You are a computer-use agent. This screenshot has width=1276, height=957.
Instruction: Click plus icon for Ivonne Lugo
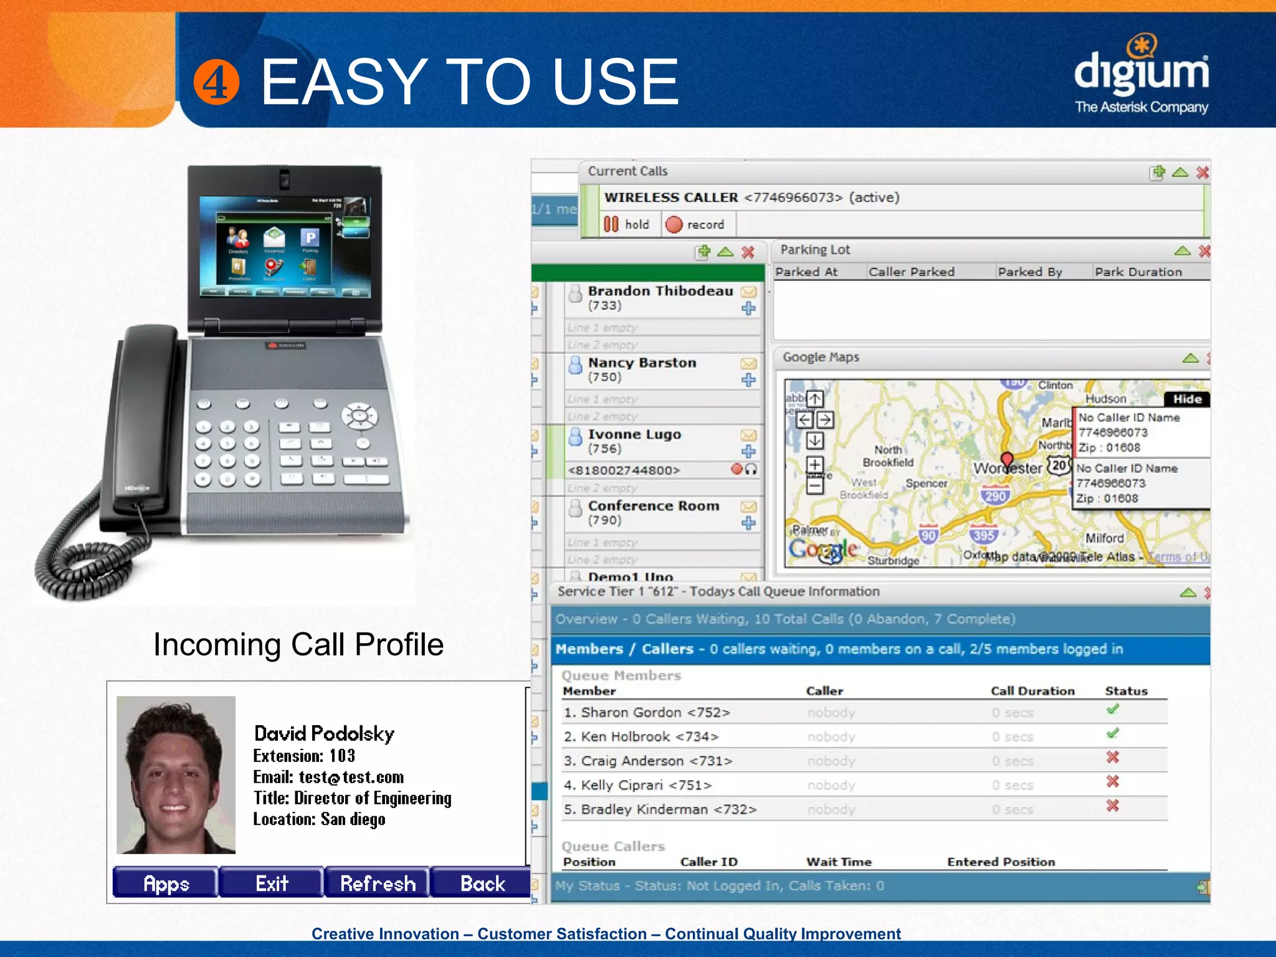[749, 452]
